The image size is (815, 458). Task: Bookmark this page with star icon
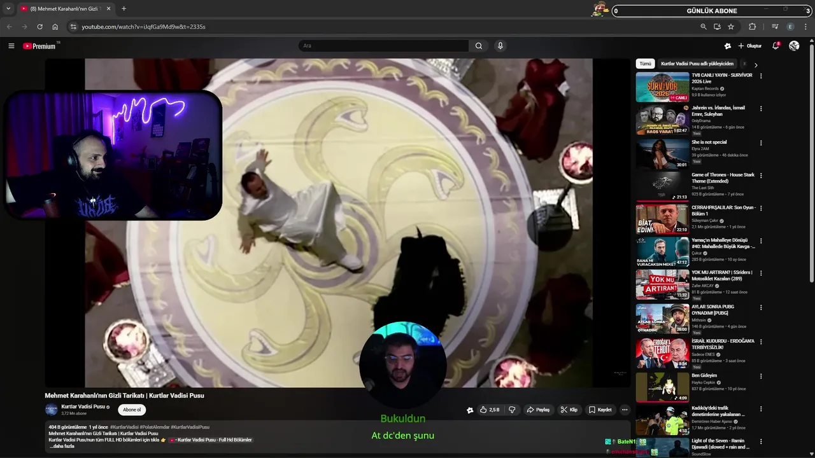731,27
